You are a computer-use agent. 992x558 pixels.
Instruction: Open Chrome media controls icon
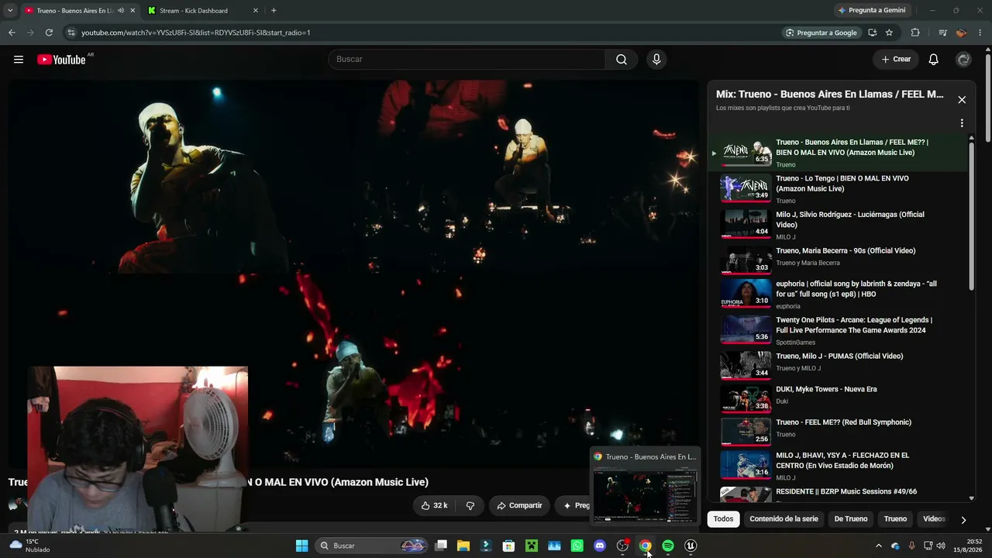point(942,33)
